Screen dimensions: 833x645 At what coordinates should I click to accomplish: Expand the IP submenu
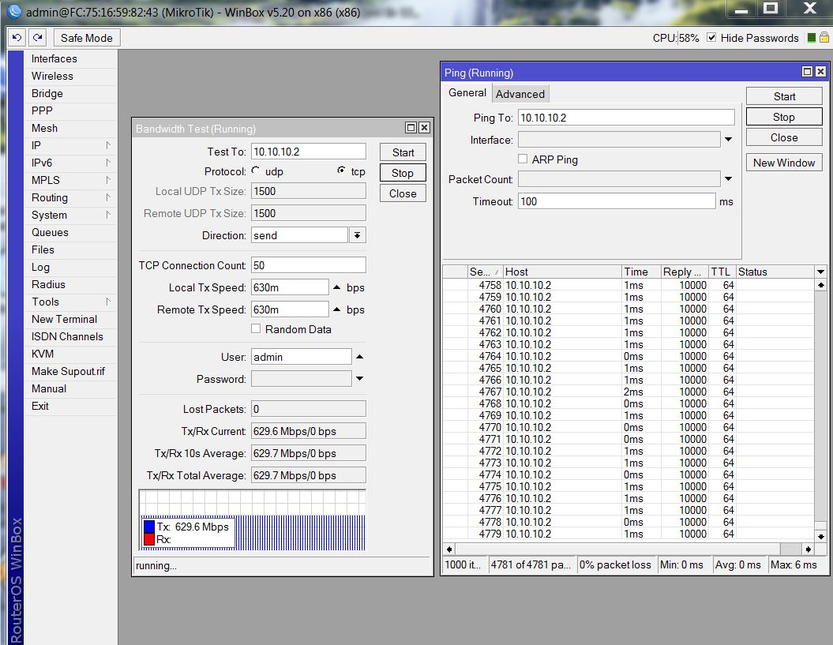pos(70,145)
